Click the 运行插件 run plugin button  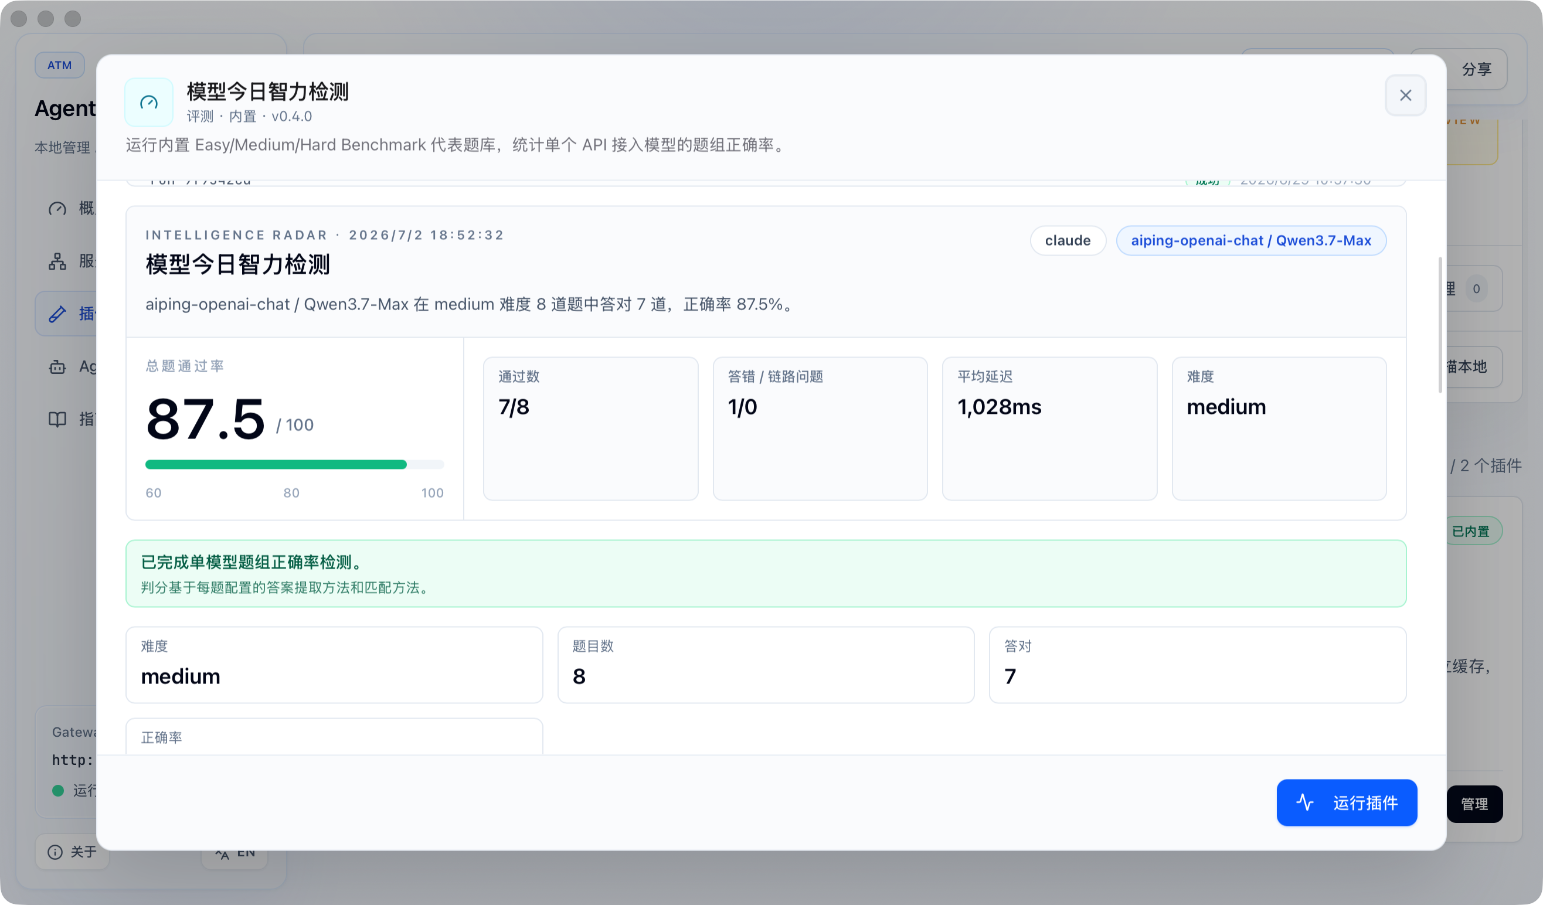[1347, 803]
